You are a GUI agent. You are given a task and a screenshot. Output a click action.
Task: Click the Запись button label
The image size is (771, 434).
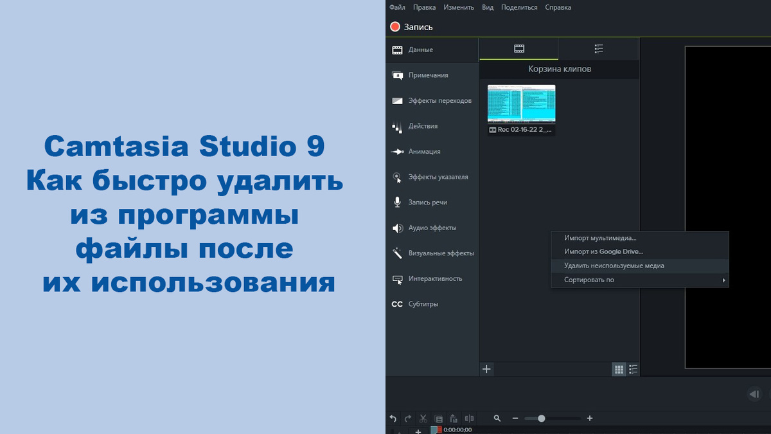[418, 27]
